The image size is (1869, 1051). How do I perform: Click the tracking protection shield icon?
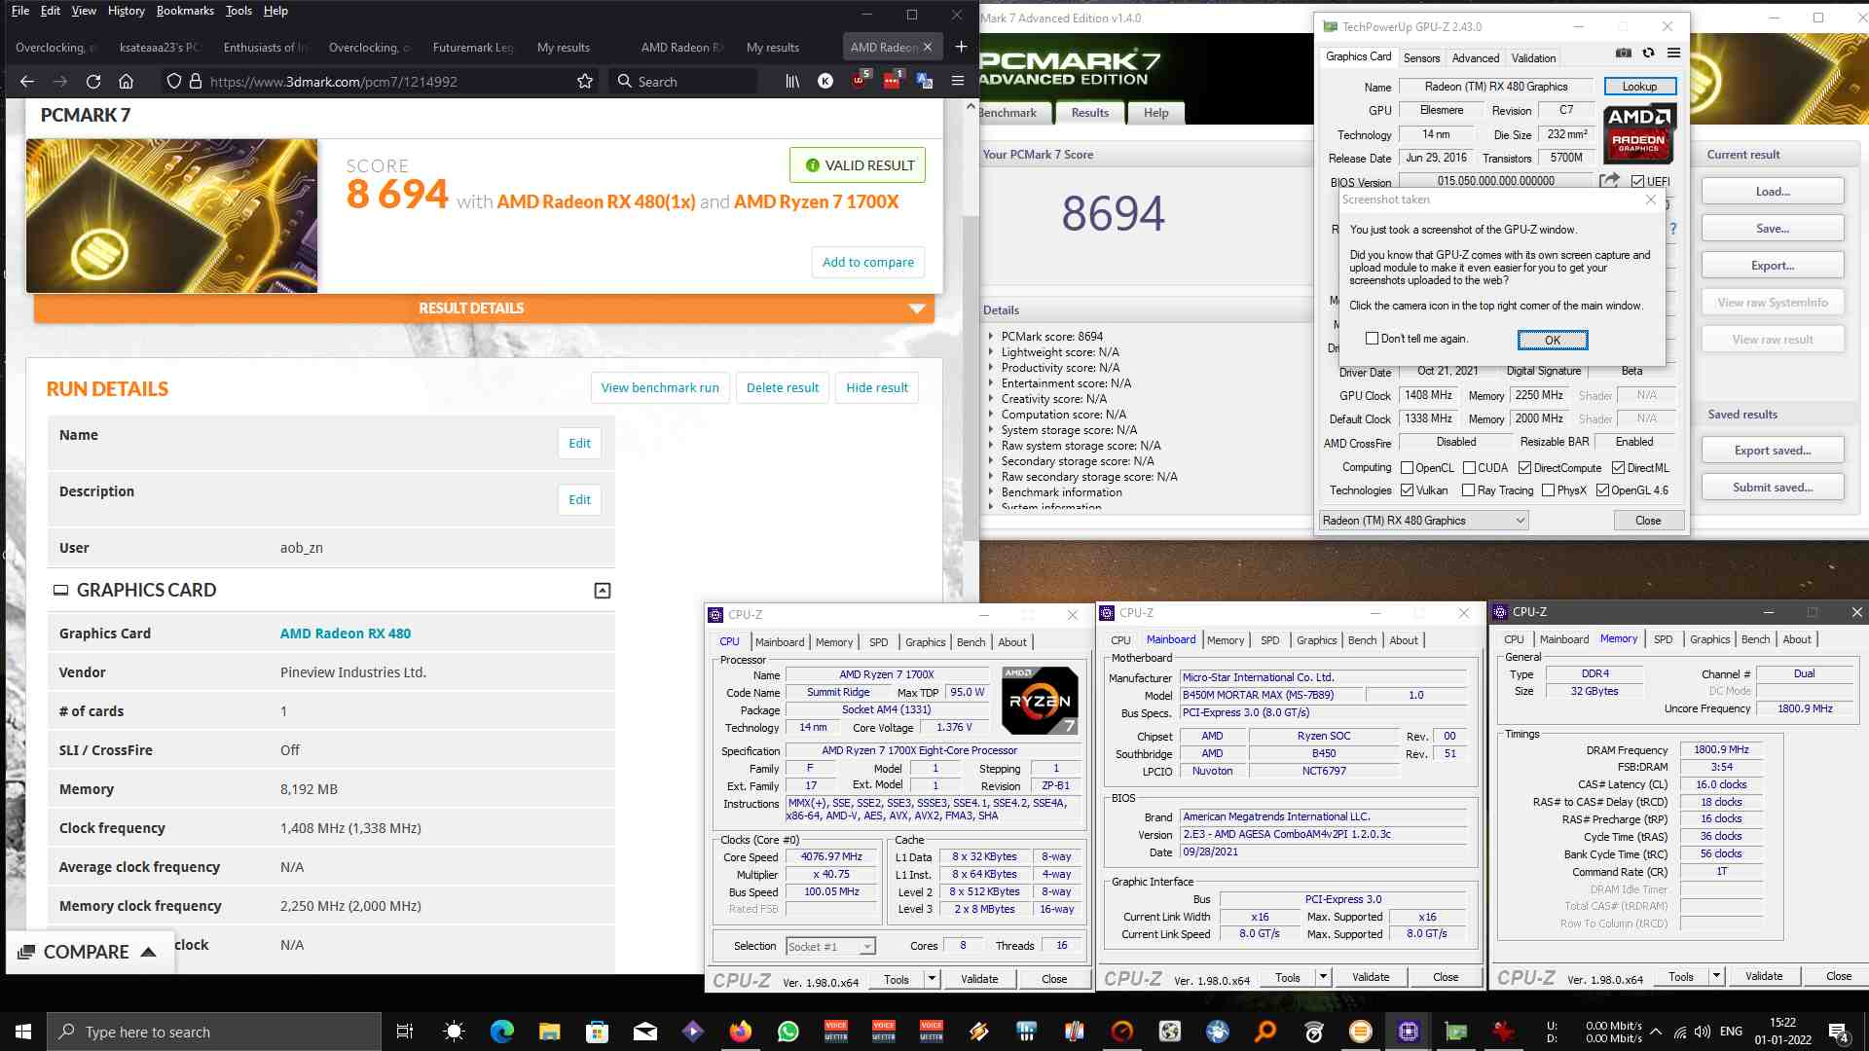173,82
